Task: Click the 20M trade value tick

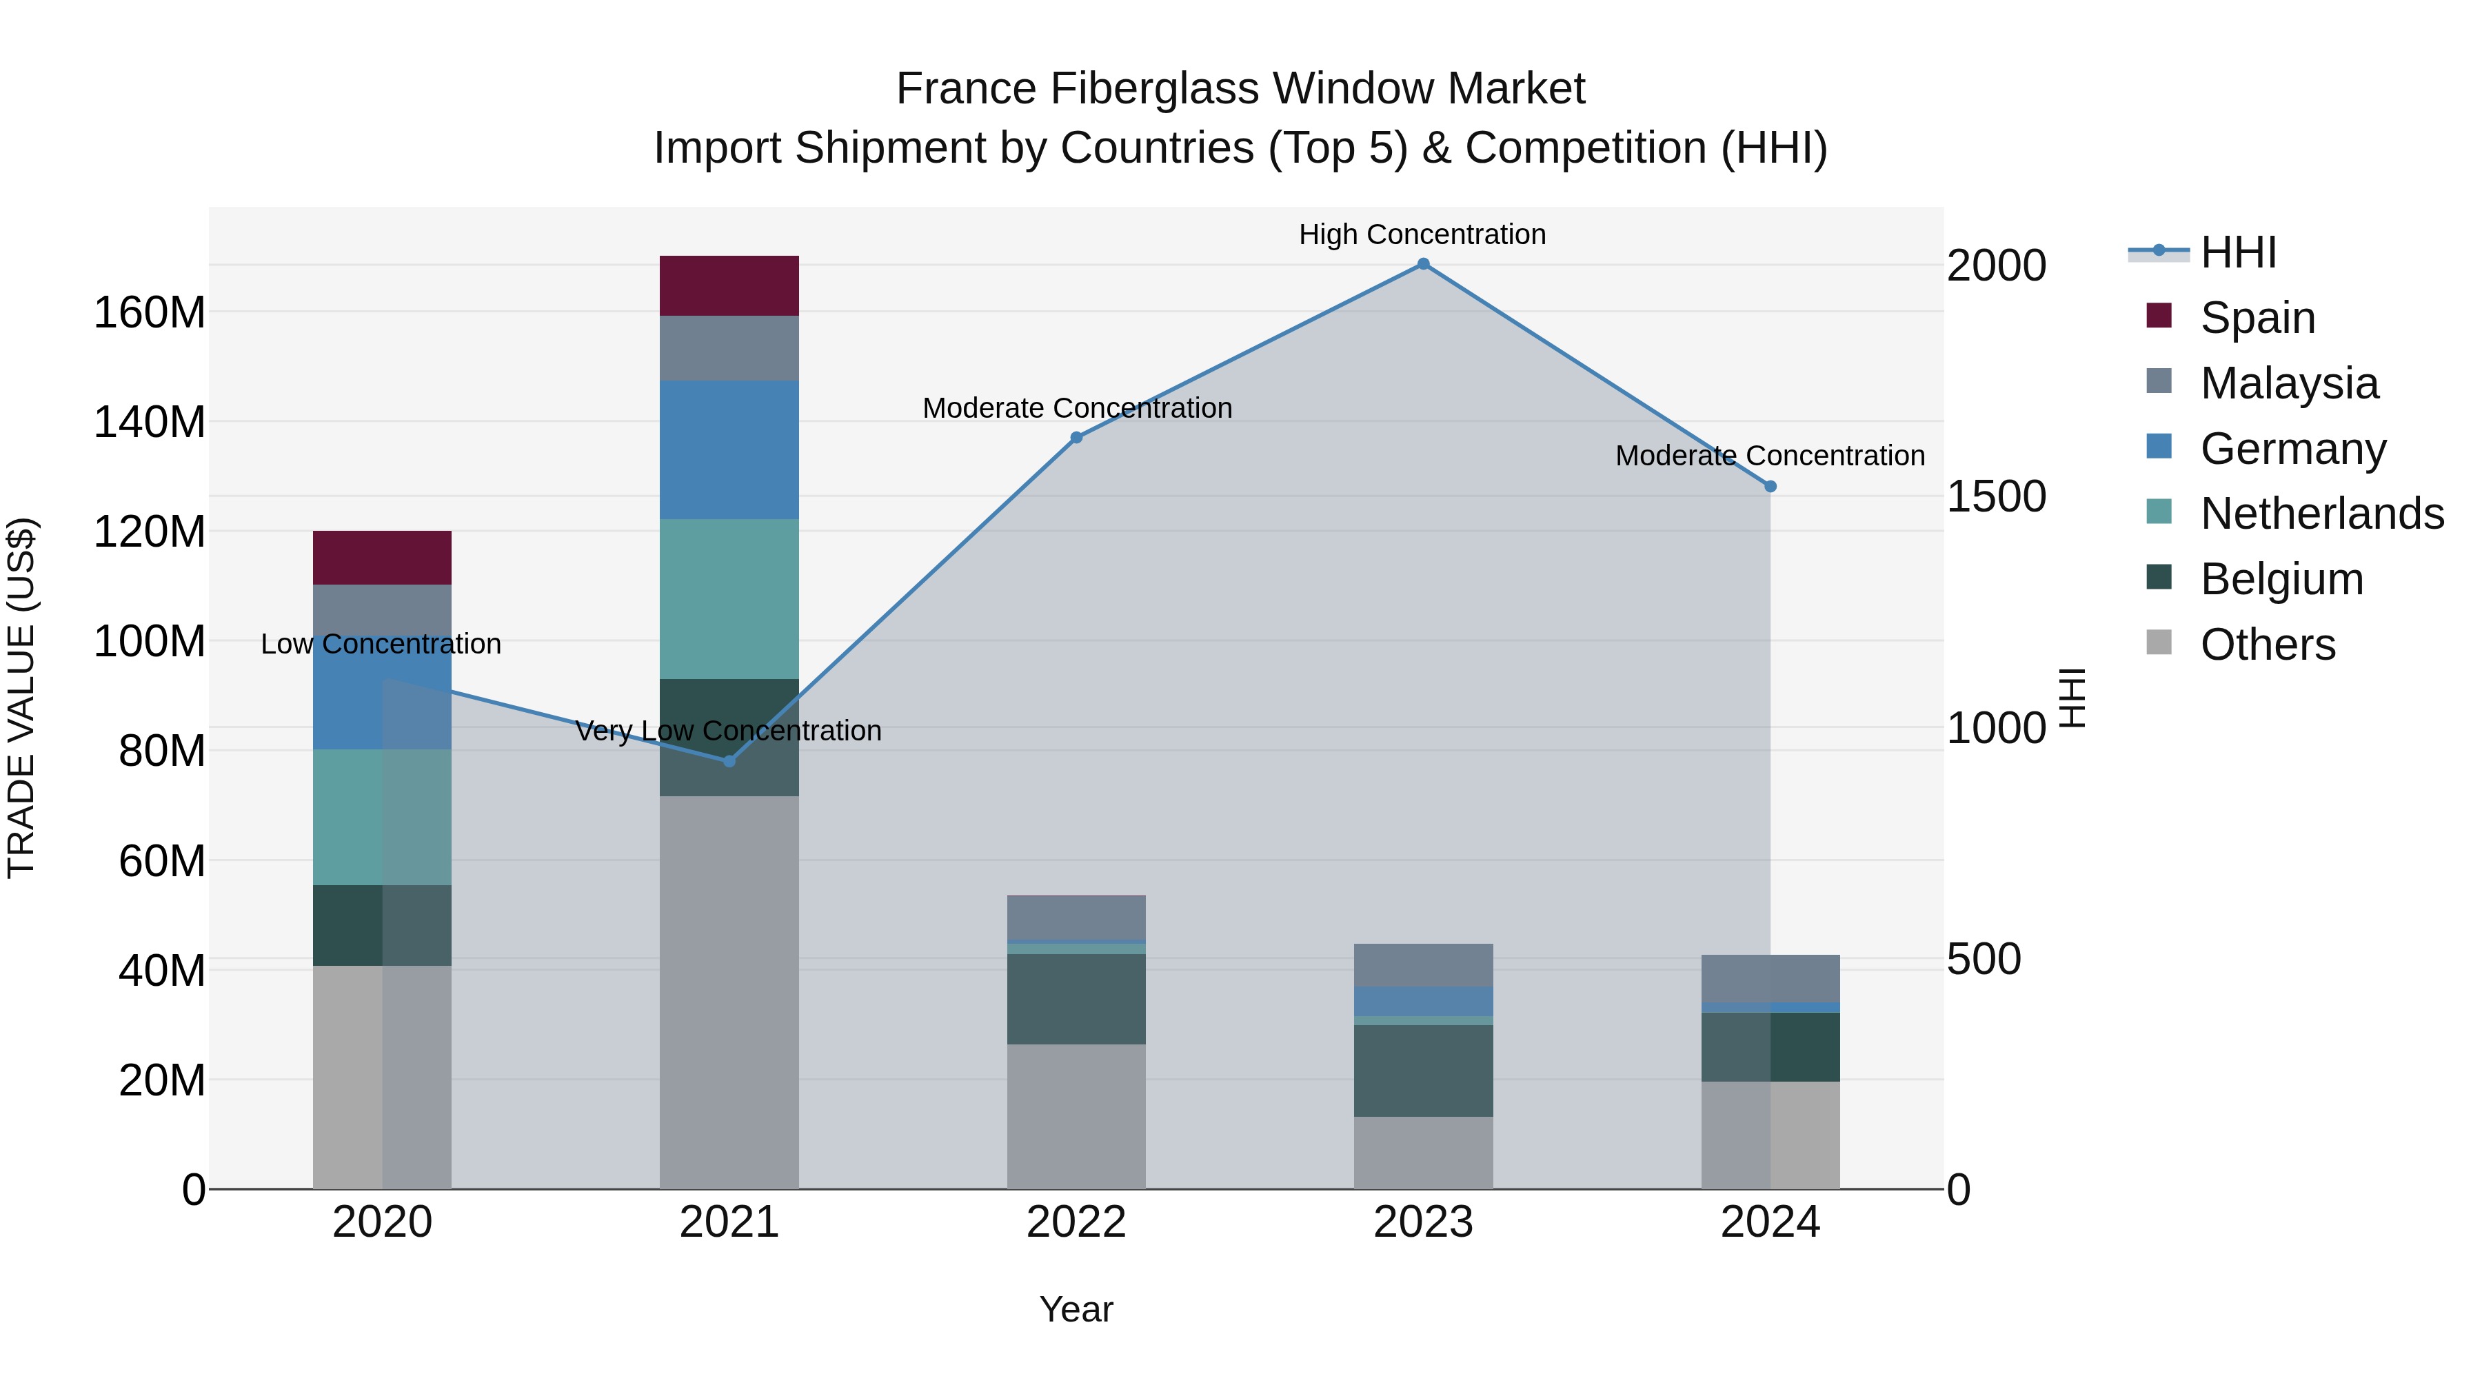Action: pyautogui.click(x=162, y=1080)
